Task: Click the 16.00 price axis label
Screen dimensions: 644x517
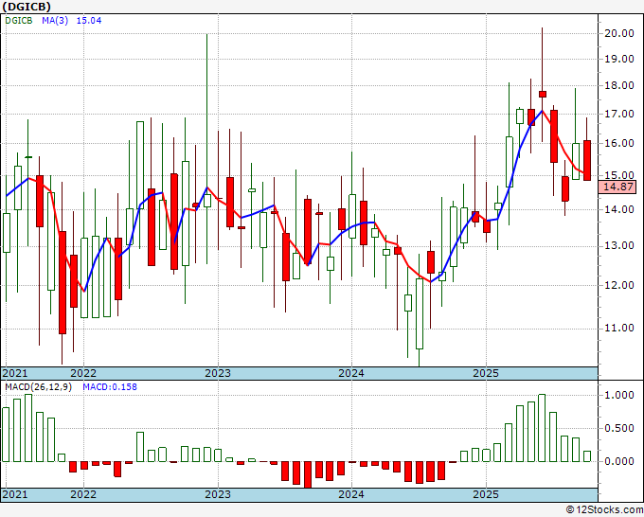Action: pos(619,143)
